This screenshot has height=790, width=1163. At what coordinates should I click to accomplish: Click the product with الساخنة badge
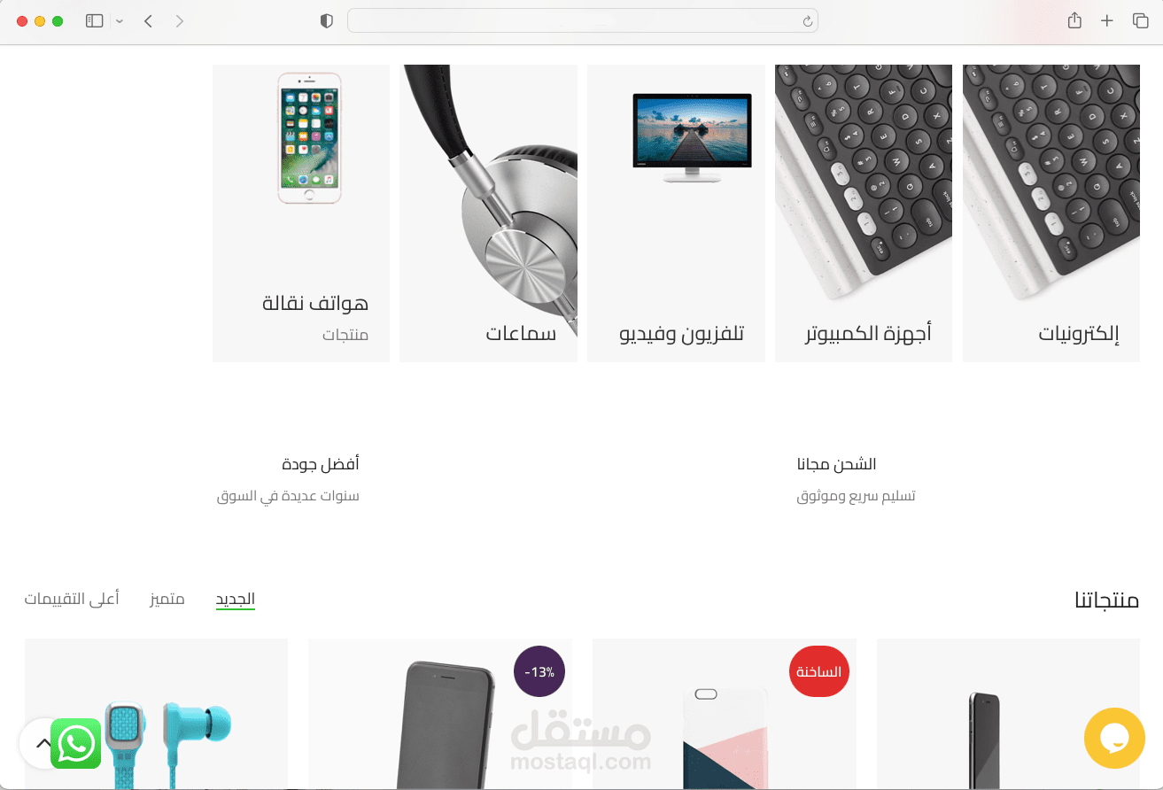(725, 714)
